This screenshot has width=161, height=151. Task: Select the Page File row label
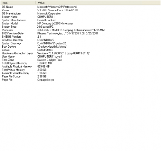point(7,80)
